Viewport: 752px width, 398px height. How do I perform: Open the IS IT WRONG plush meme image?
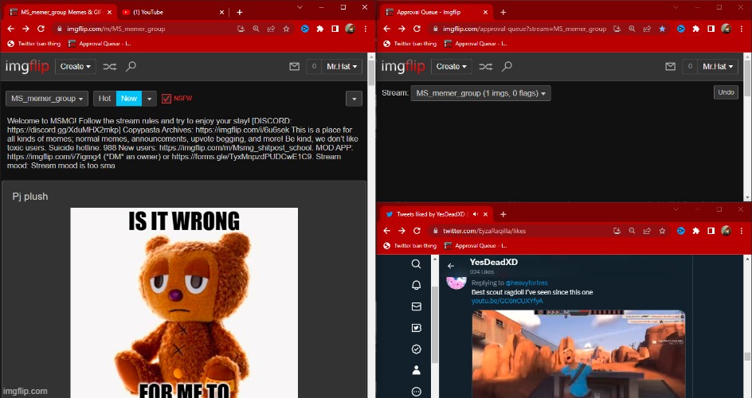(184, 302)
